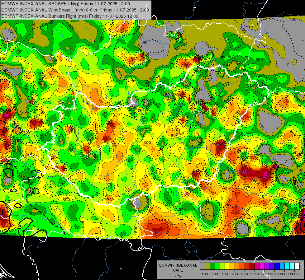
Task: Click ECMWF-INDEX-ANAL text in the legend box
Action: (x=178, y=265)
